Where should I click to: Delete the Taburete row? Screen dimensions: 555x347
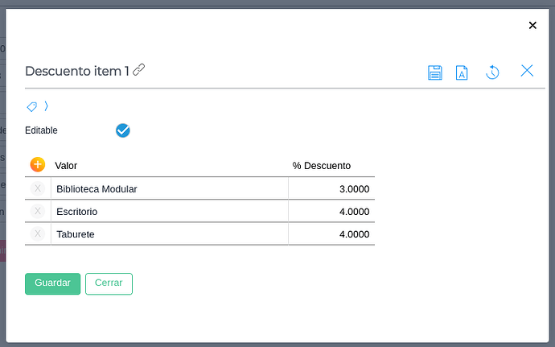tap(38, 233)
